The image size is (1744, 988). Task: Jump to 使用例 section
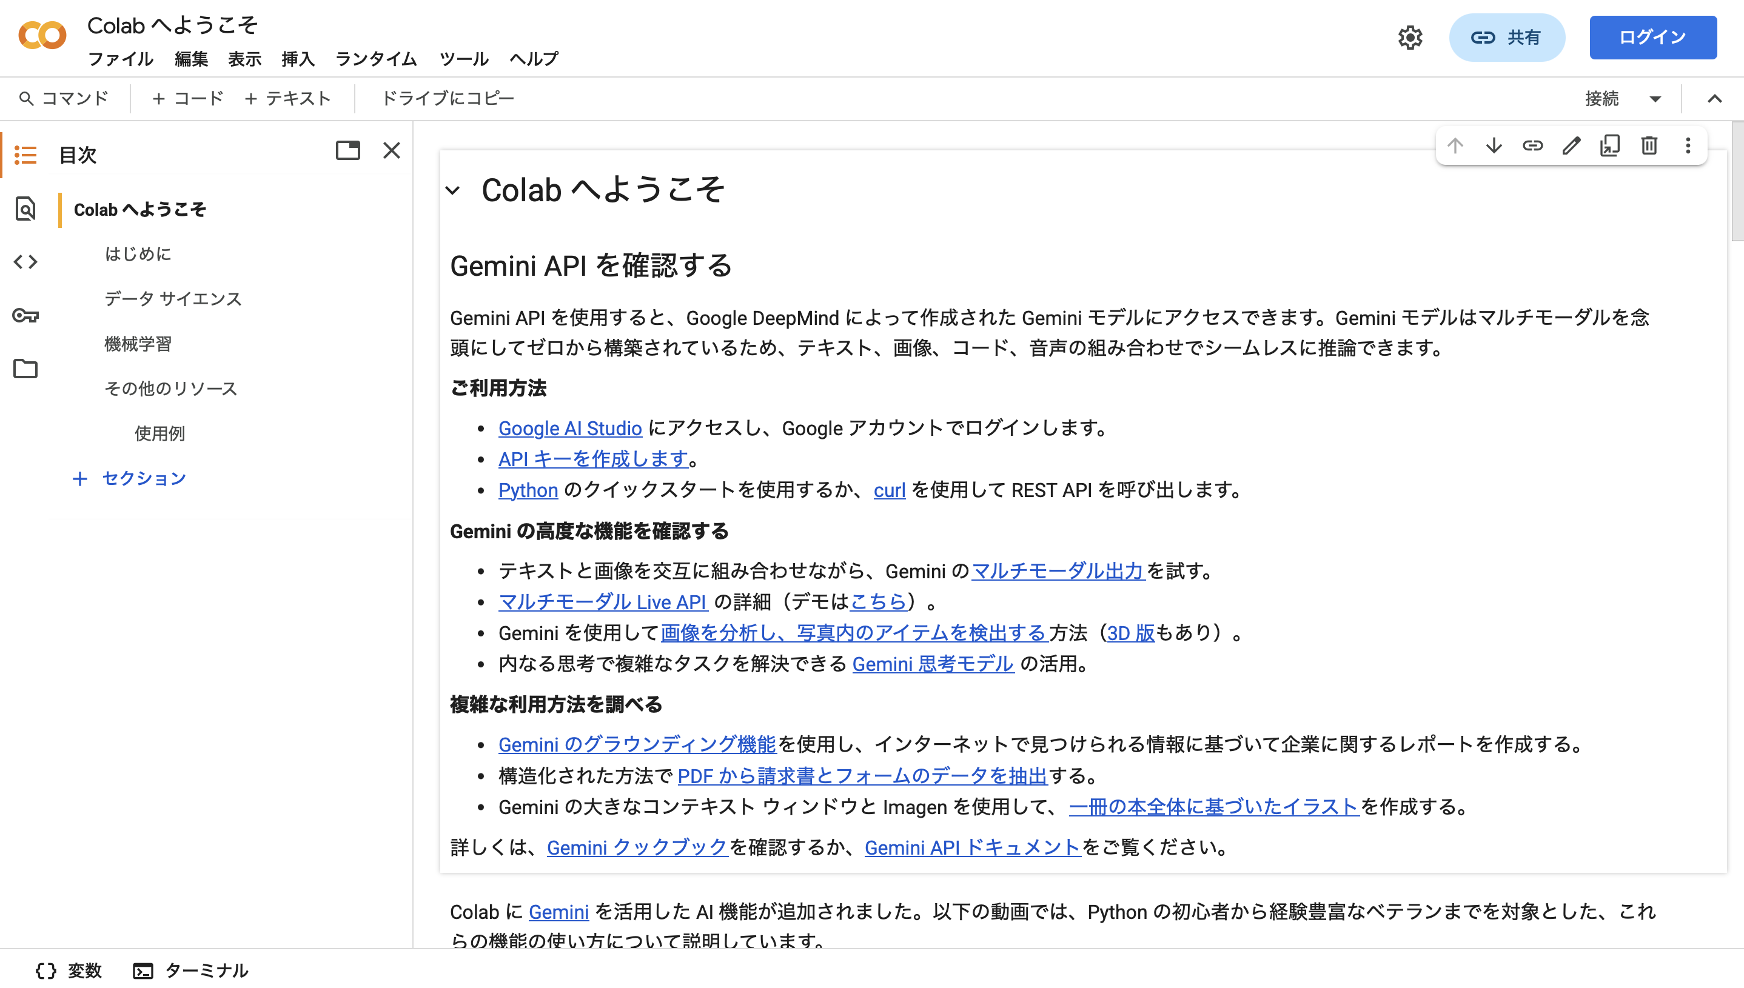coord(159,433)
